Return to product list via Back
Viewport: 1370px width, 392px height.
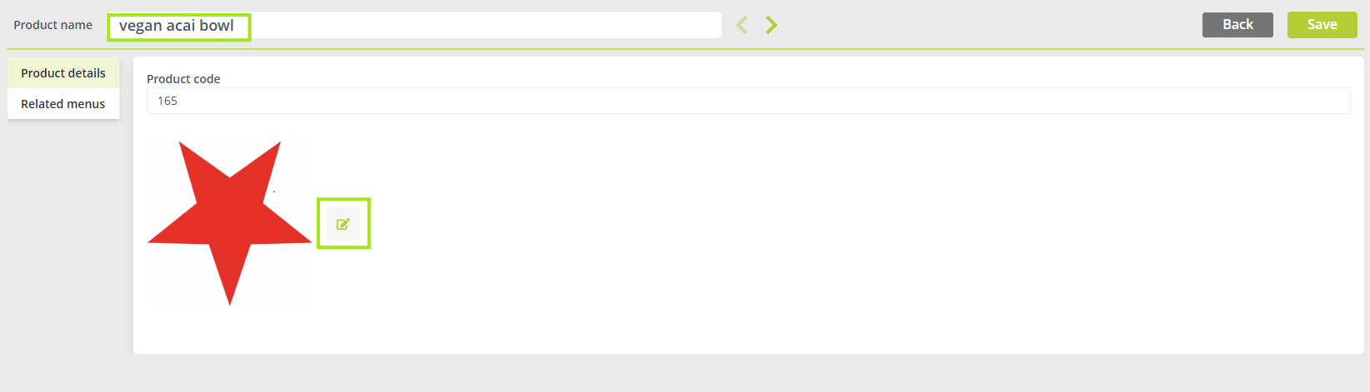pos(1237,25)
